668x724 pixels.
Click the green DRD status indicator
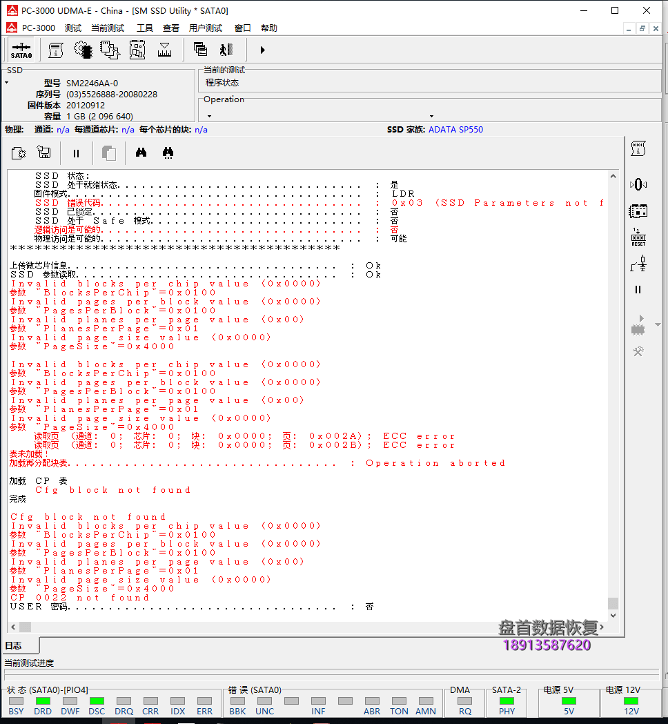click(x=43, y=701)
